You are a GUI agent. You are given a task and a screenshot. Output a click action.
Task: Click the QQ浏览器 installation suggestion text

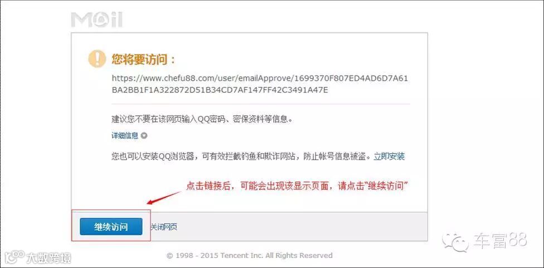(x=241, y=156)
